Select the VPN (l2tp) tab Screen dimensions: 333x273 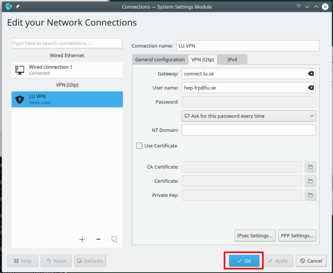tap(203, 59)
